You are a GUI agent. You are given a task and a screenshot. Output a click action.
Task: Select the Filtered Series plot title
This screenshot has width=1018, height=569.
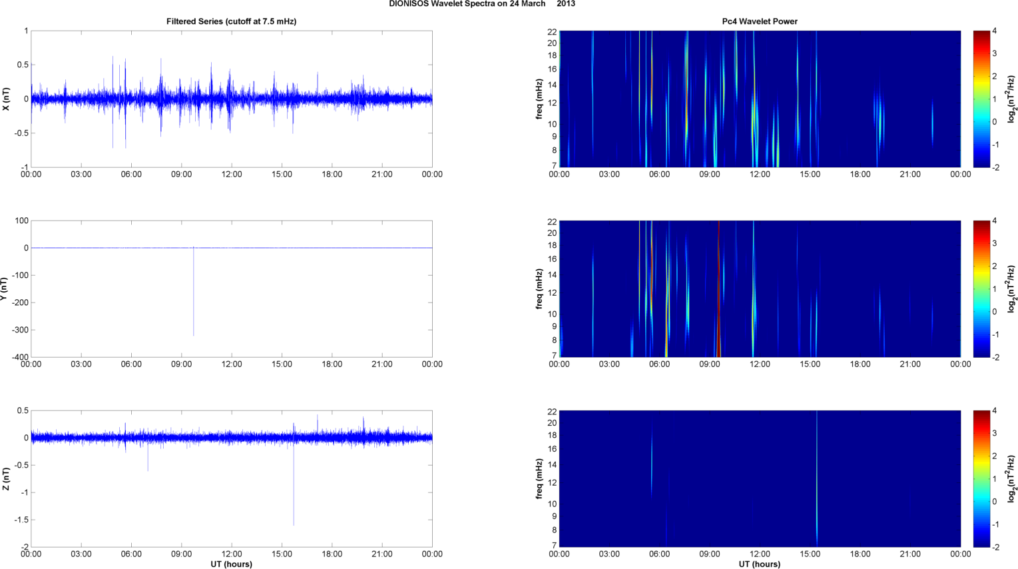231,21
